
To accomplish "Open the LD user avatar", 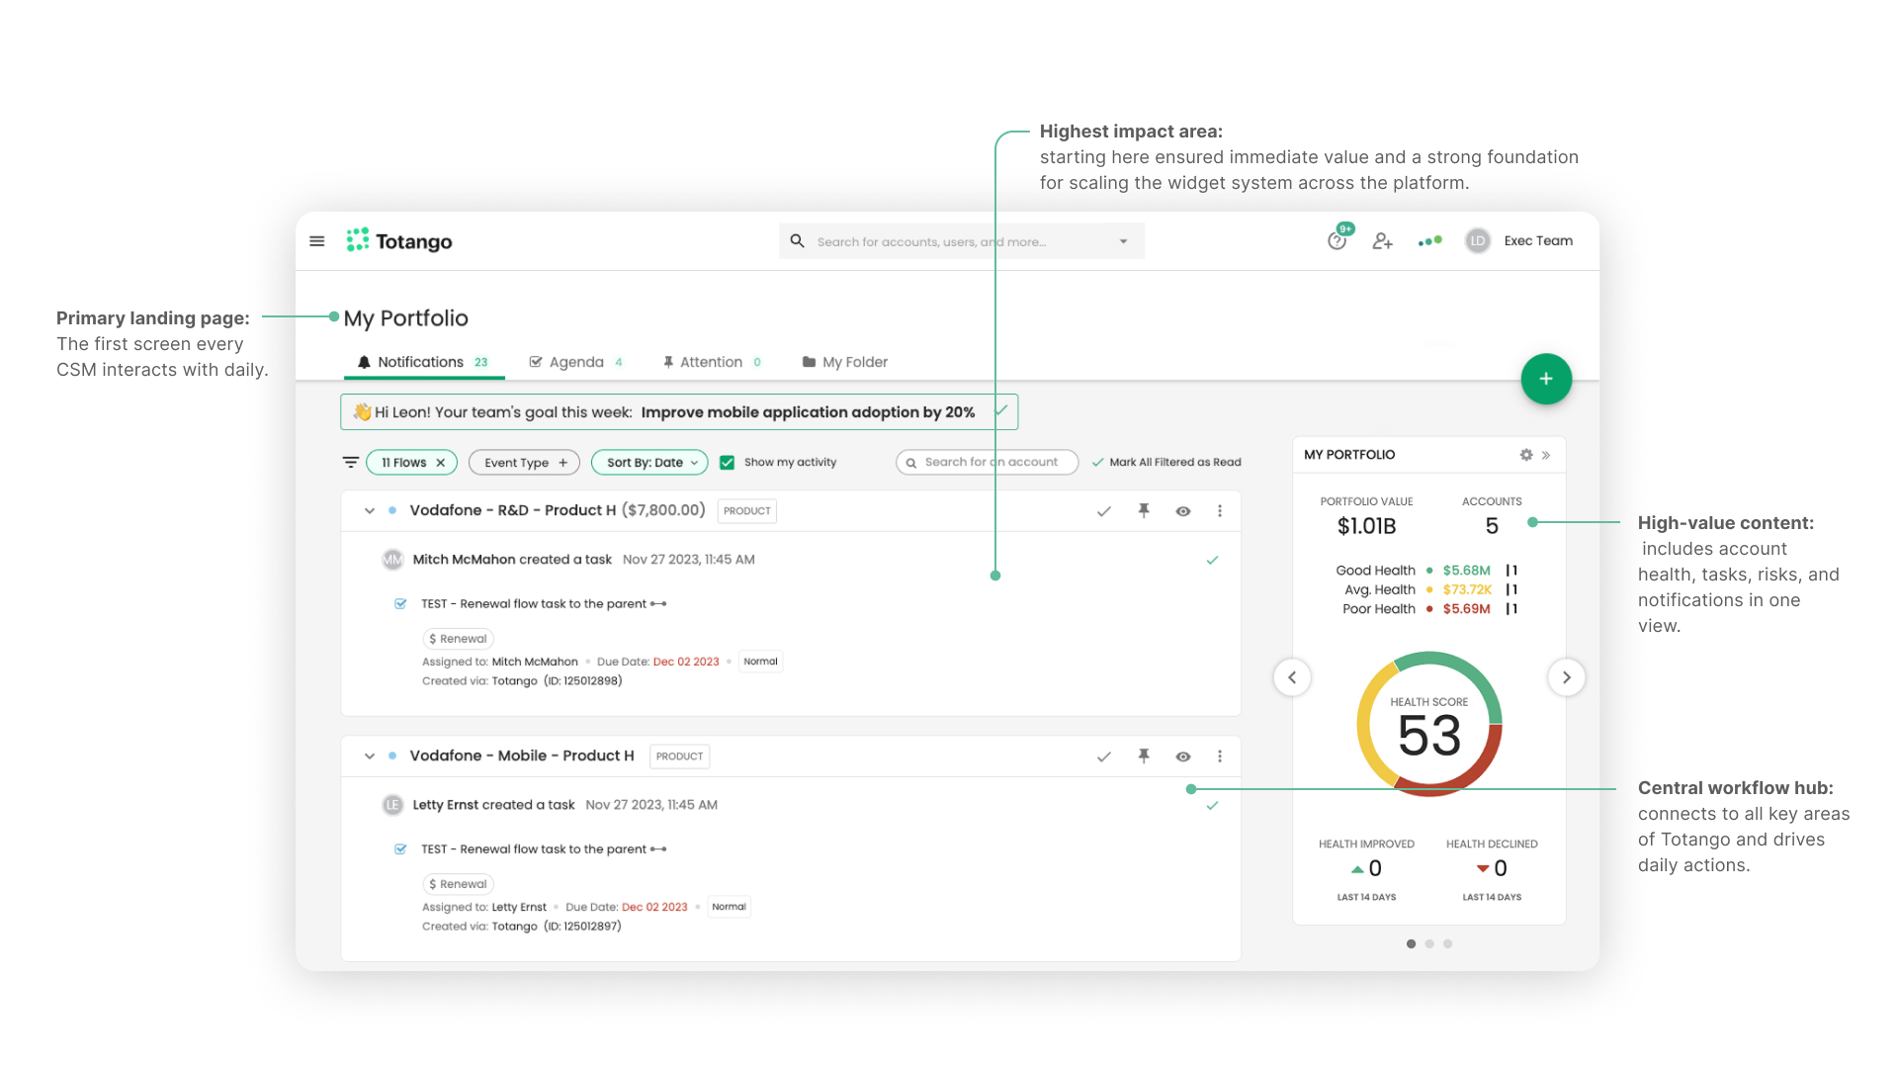I will pos(1478,241).
